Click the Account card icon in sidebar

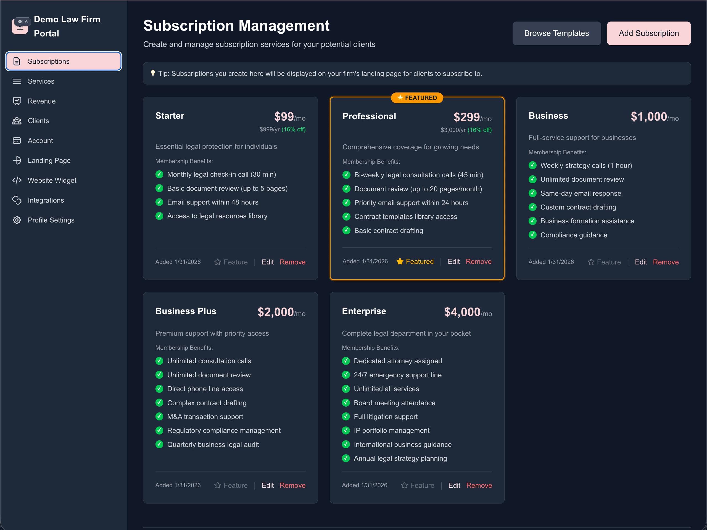click(17, 141)
